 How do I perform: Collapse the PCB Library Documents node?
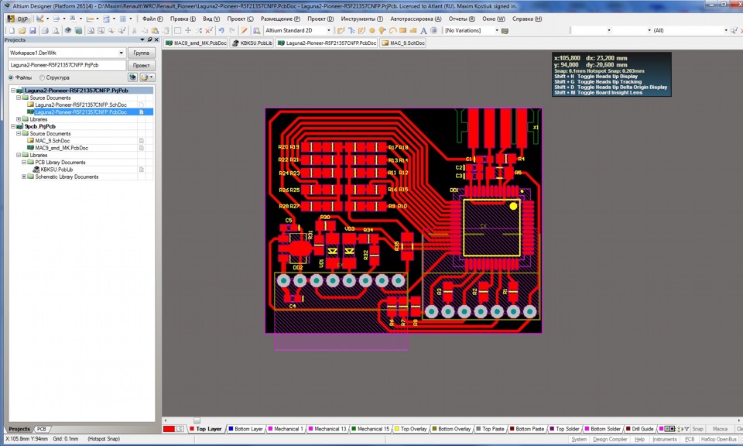point(24,162)
